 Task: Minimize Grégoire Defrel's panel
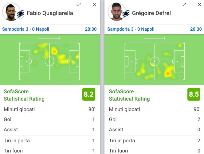[192, 4]
